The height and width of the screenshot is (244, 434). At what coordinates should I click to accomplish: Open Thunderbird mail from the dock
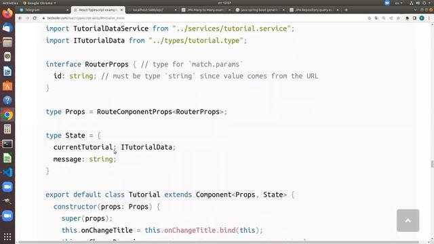click(x=7, y=28)
